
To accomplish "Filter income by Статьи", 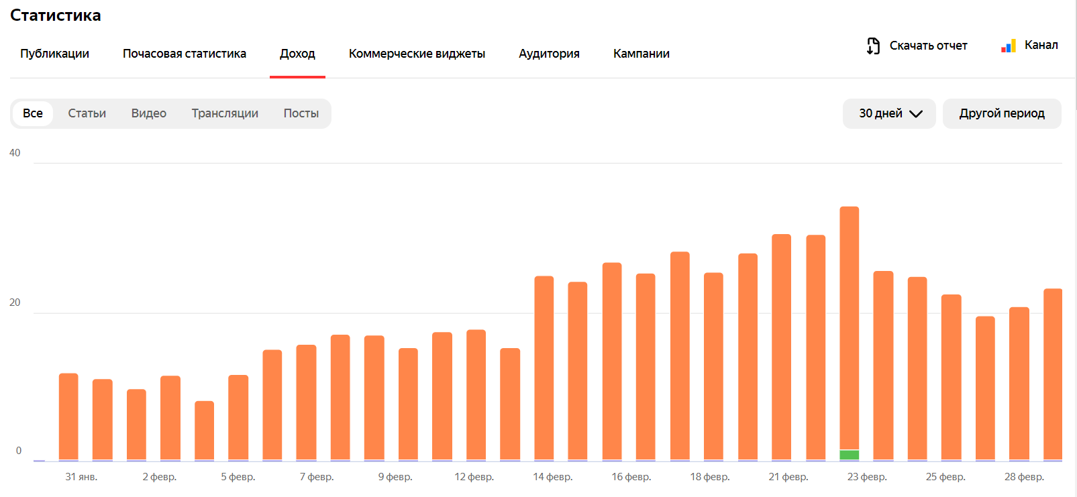I will coord(87,113).
